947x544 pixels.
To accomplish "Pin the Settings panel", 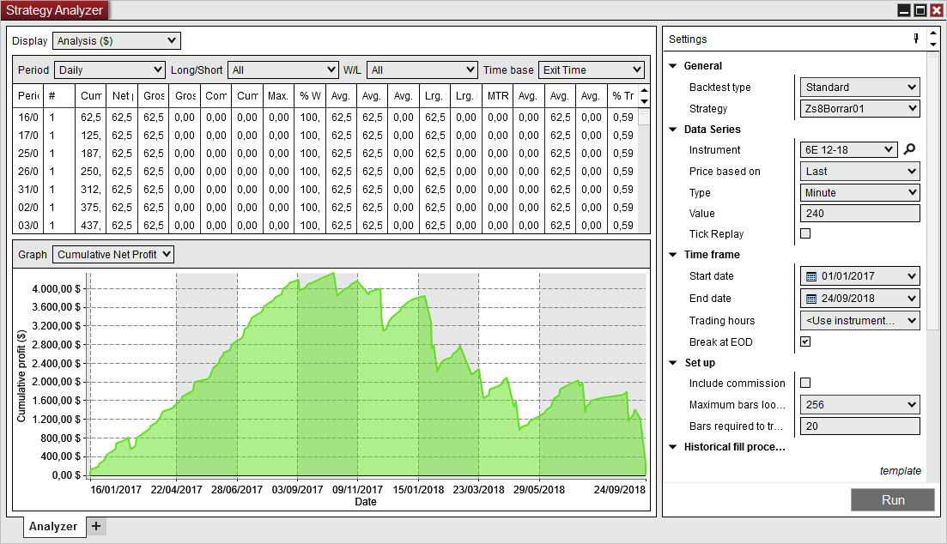I will coord(916,39).
